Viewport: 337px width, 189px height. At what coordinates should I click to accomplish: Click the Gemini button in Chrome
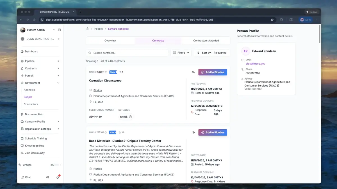(312, 12)
